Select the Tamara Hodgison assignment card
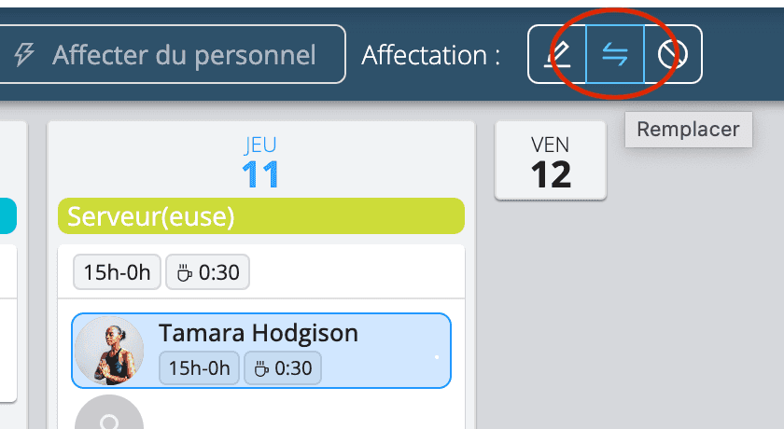 (x=261, y=351)
